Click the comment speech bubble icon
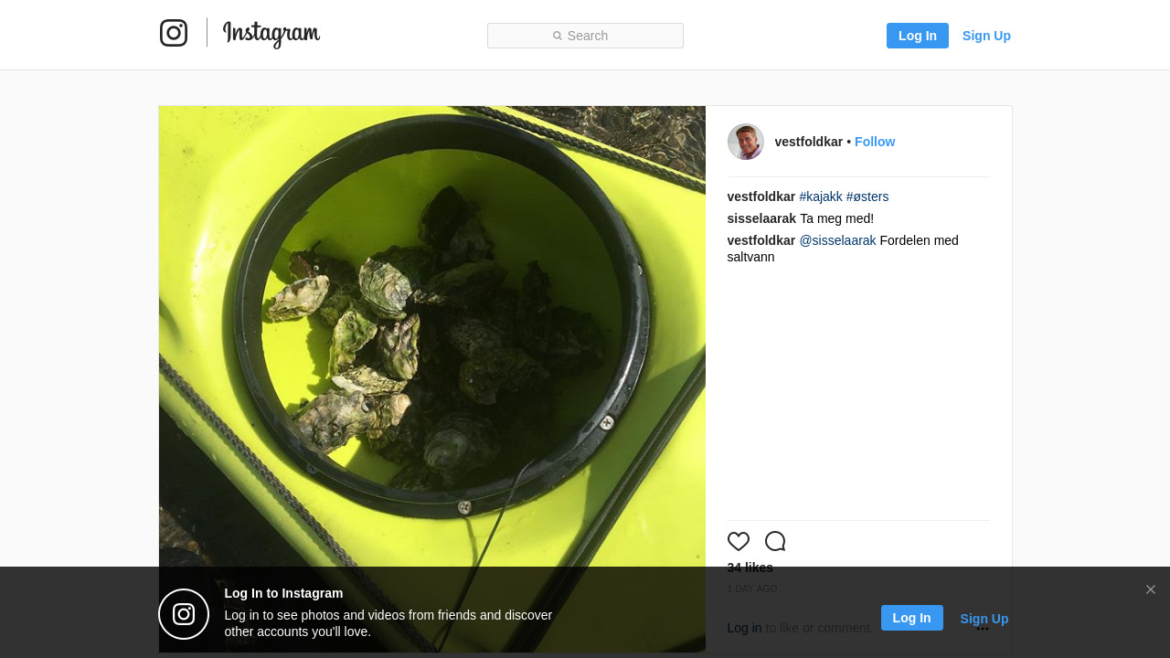 click(x=775, y=541)
